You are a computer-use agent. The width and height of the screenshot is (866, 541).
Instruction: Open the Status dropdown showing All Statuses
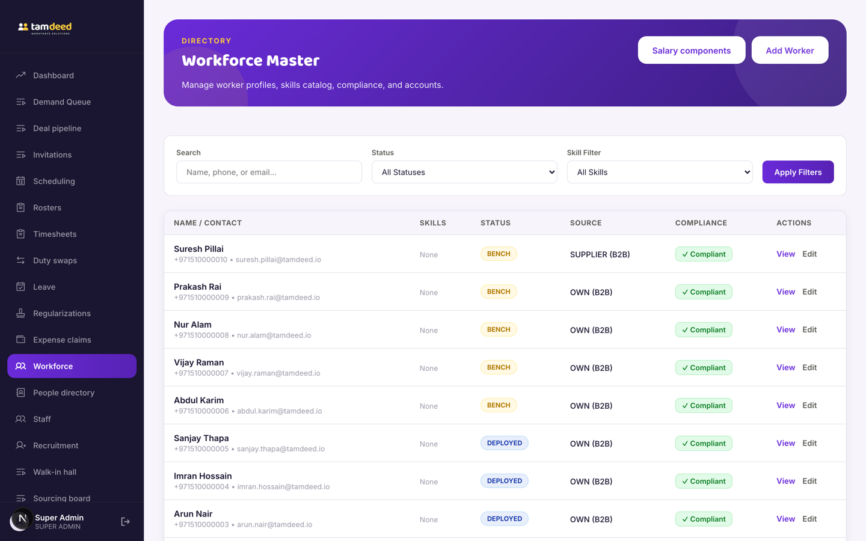(464, 172)
